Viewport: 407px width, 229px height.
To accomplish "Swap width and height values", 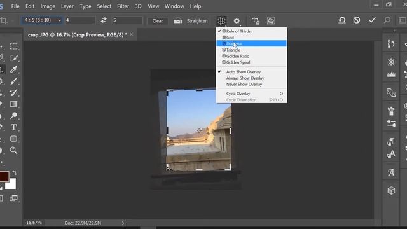I will click(104, 20).
